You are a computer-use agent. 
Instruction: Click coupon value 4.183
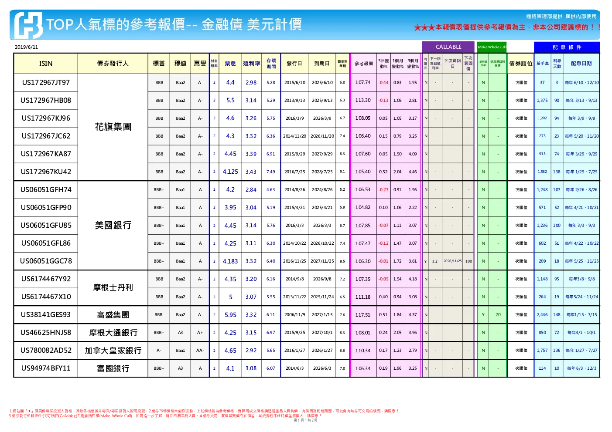(230, 261)
